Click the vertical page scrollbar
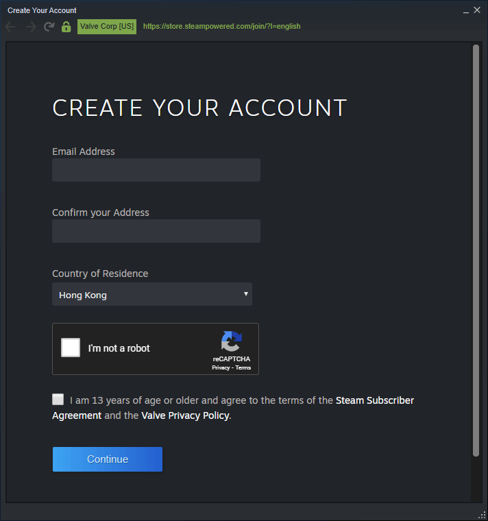 (476, 250)
